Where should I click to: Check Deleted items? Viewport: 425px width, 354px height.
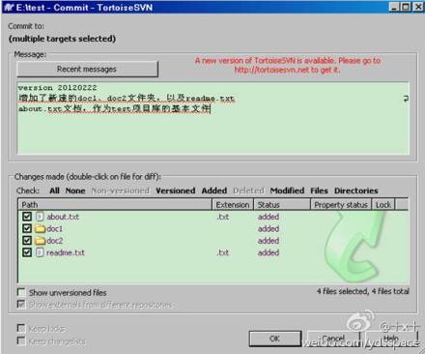[248, 191]
